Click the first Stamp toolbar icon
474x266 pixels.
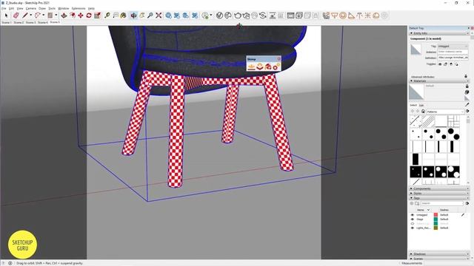tap(251, 66)
